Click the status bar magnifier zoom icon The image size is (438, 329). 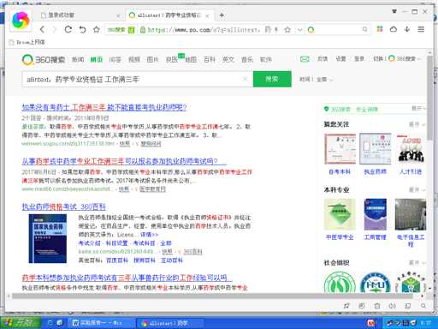point(423,306)
